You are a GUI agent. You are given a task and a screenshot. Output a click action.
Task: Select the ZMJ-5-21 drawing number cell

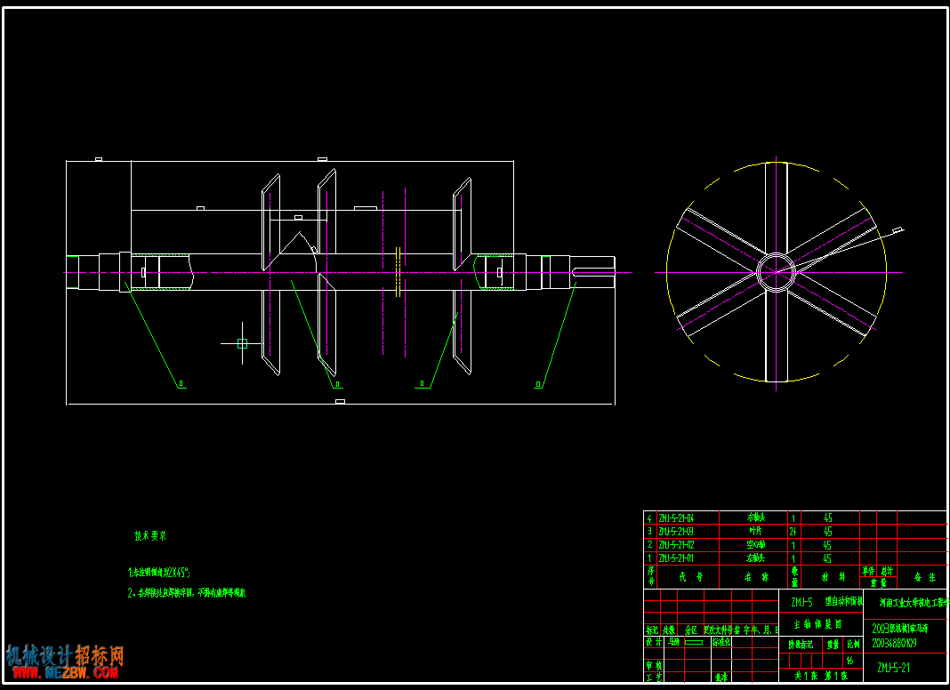(906, 668)
